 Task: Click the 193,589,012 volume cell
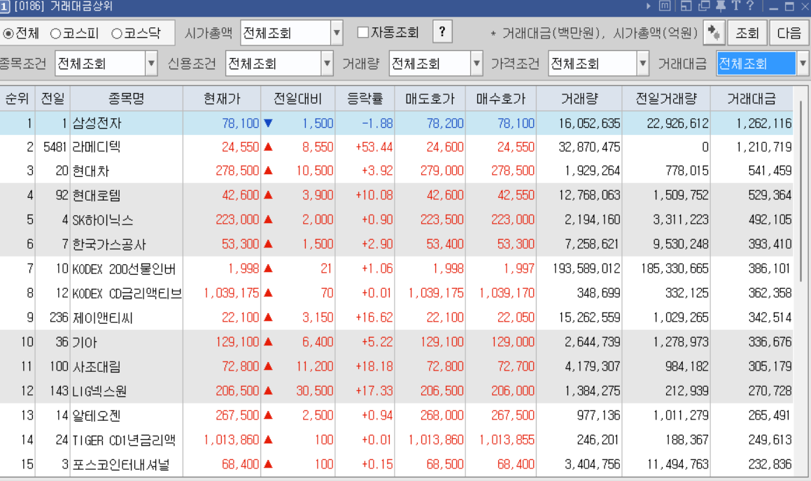click(586, 268)
